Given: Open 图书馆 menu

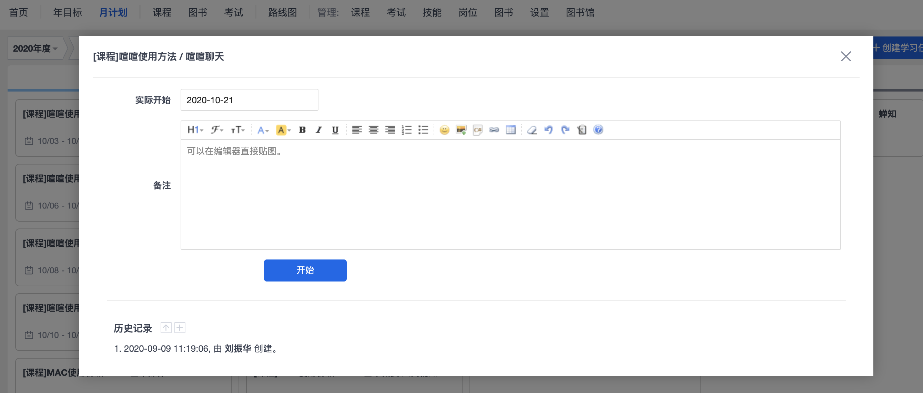Looking at the screenshot, I should [580, 12].
